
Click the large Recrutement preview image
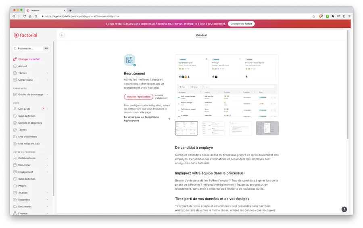click(x=227, y=86)
